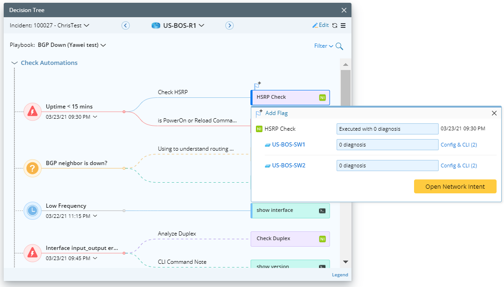Expand the 03/23/21 09:30 PM timestamp dropdown
504x287 pixels.
[95, 117]
